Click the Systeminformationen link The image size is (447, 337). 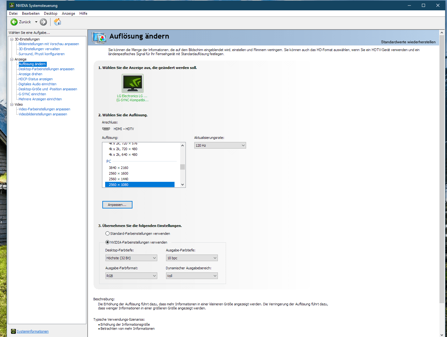click(33, 331)
